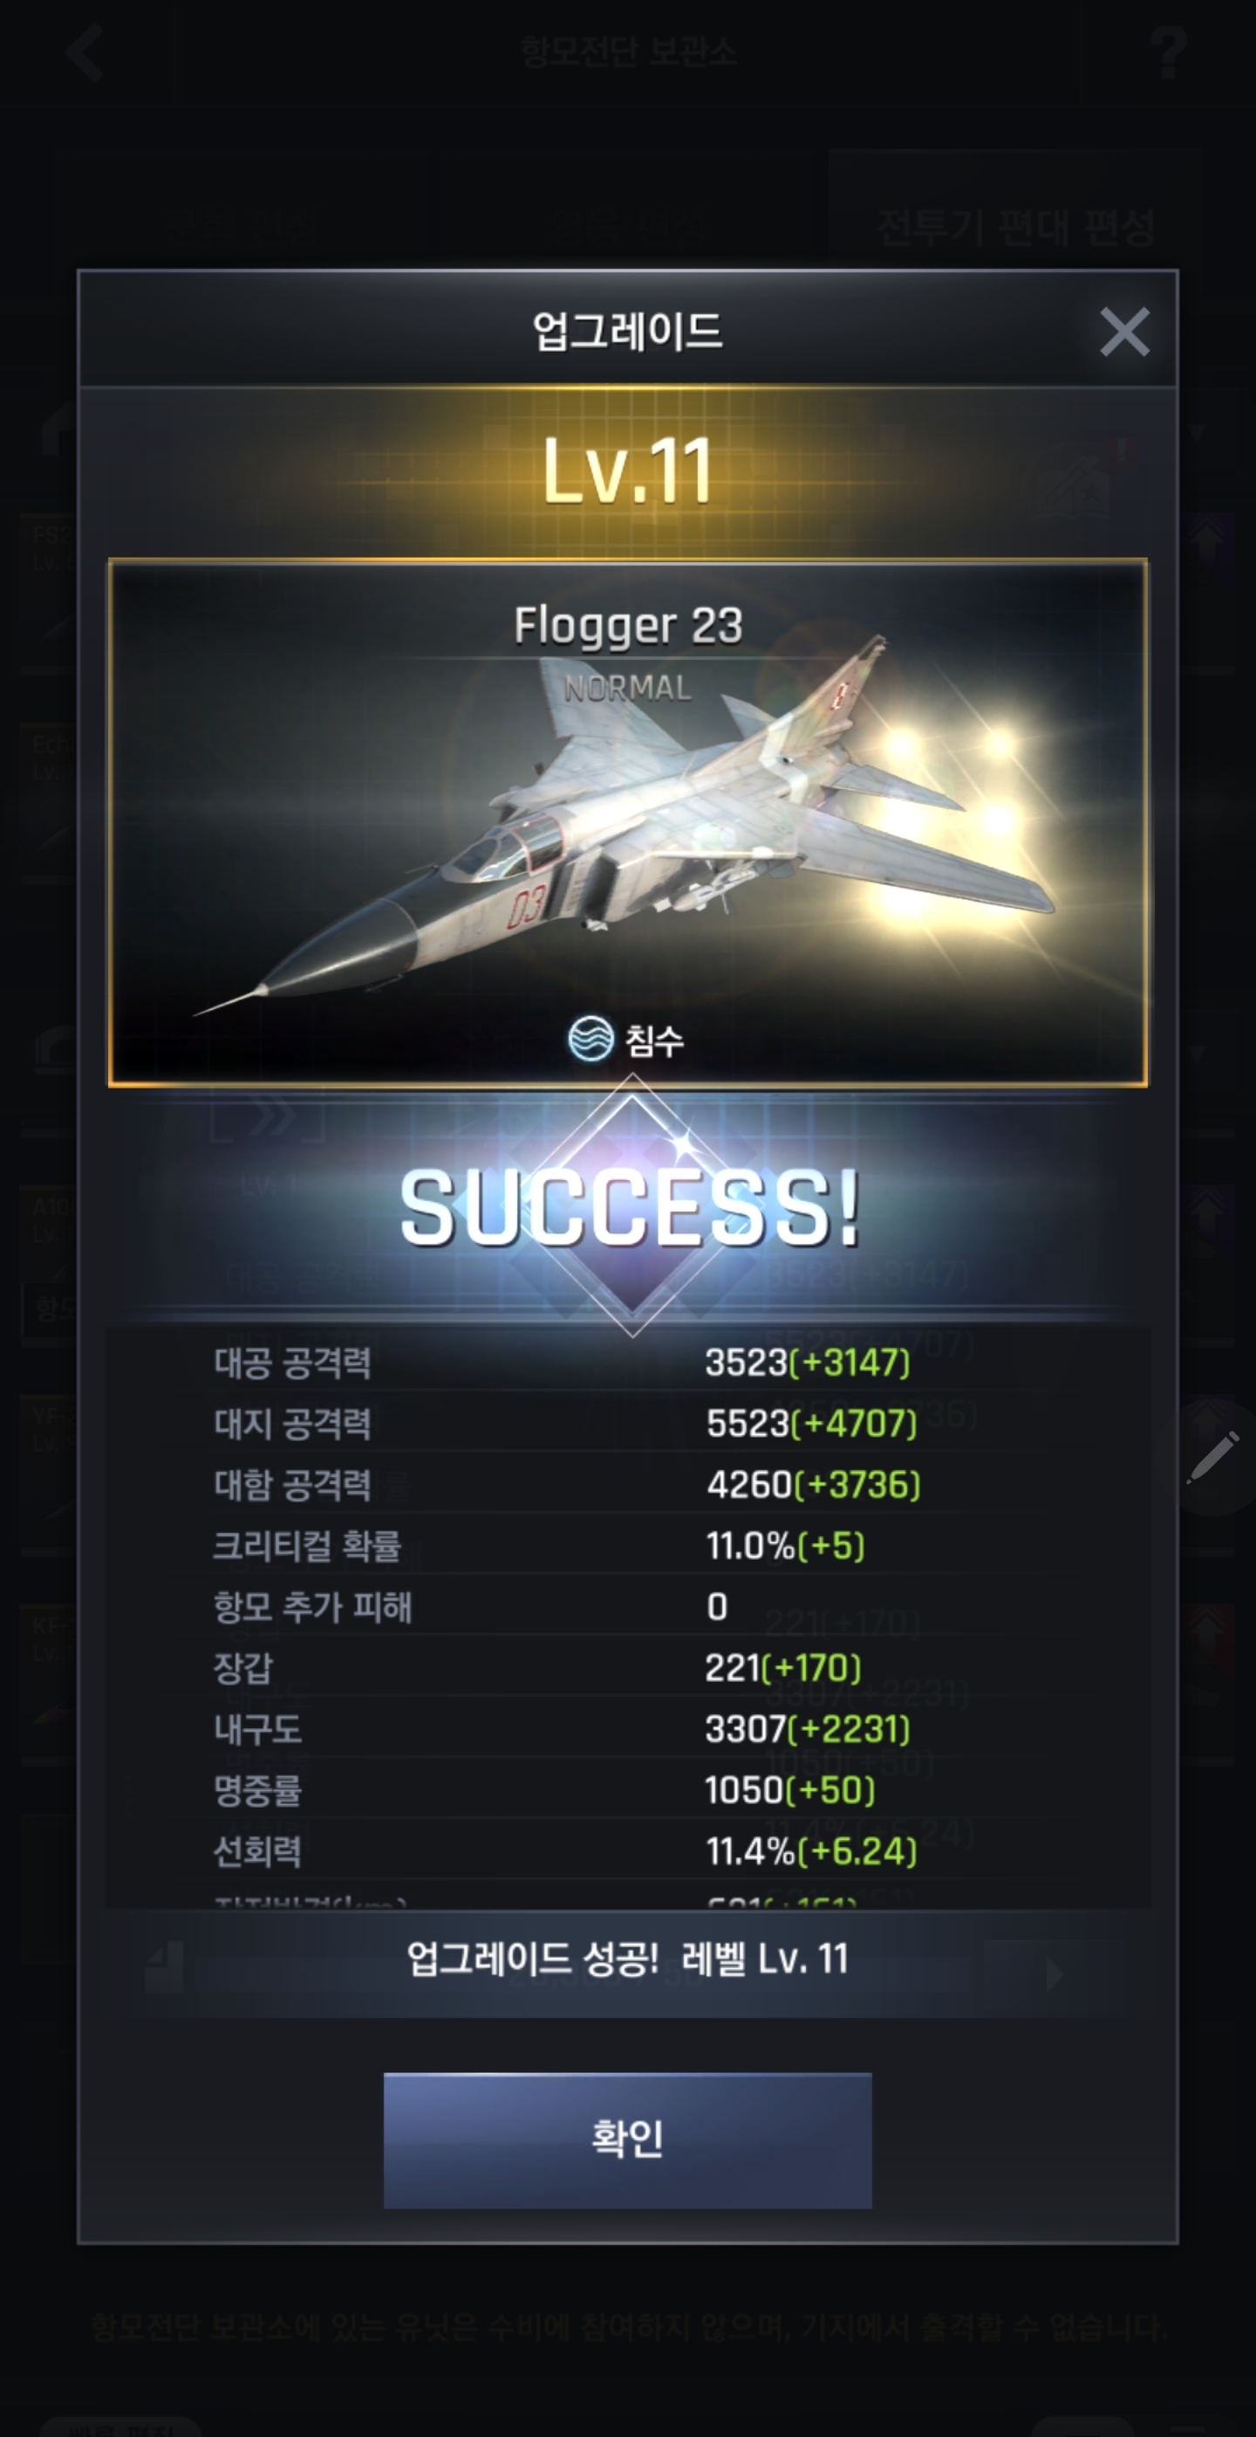Tap the back arrow in the header
Screen dimensions: 1256x2437
coord(84,51)
